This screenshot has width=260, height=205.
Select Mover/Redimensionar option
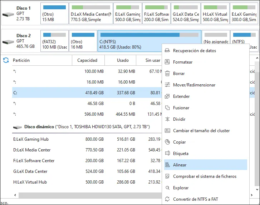click(206, 85)
